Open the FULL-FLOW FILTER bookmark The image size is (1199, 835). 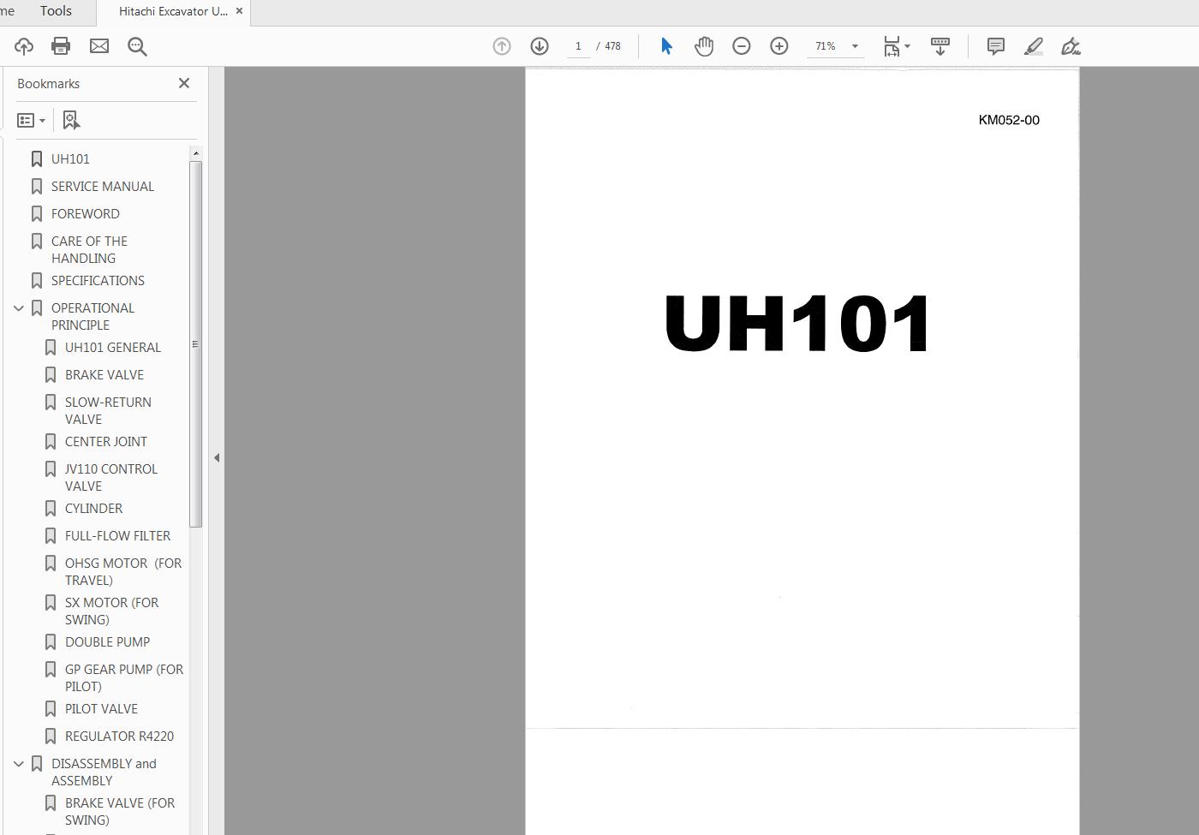point(117,536)
